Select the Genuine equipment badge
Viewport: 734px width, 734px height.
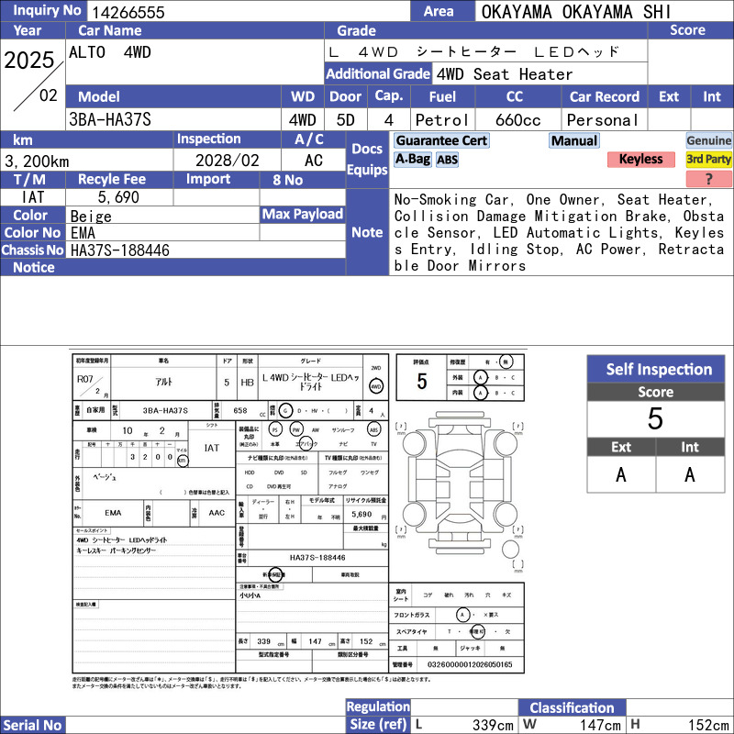point(708,140)
